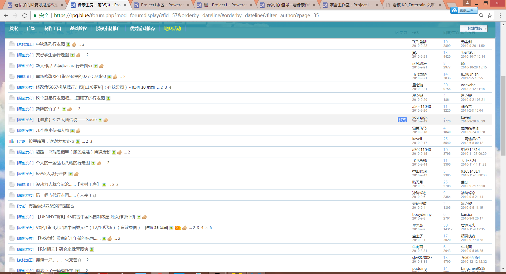
Task: Click the poll icon beside 投票结束 thread
Action: pyautogui.click(x=12, y=141)
